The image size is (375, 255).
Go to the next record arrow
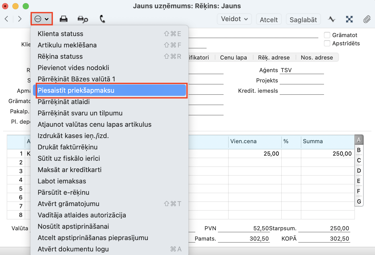pos(20,19)
